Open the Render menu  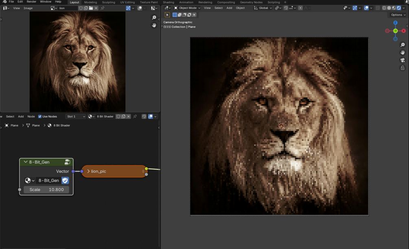31,2
